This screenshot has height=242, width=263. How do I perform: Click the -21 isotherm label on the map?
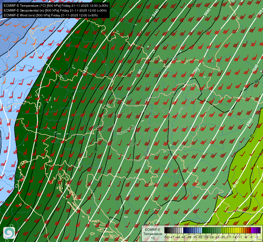click(252, 136)
